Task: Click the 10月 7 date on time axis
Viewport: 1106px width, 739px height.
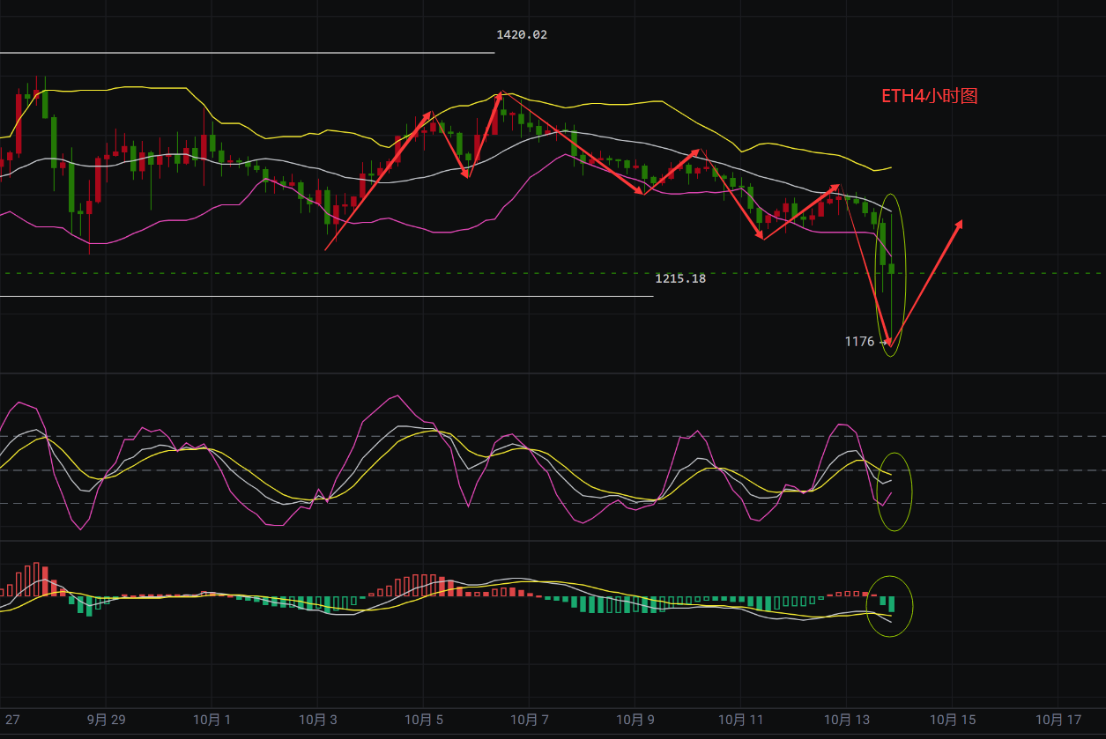Action: point(529,720)
